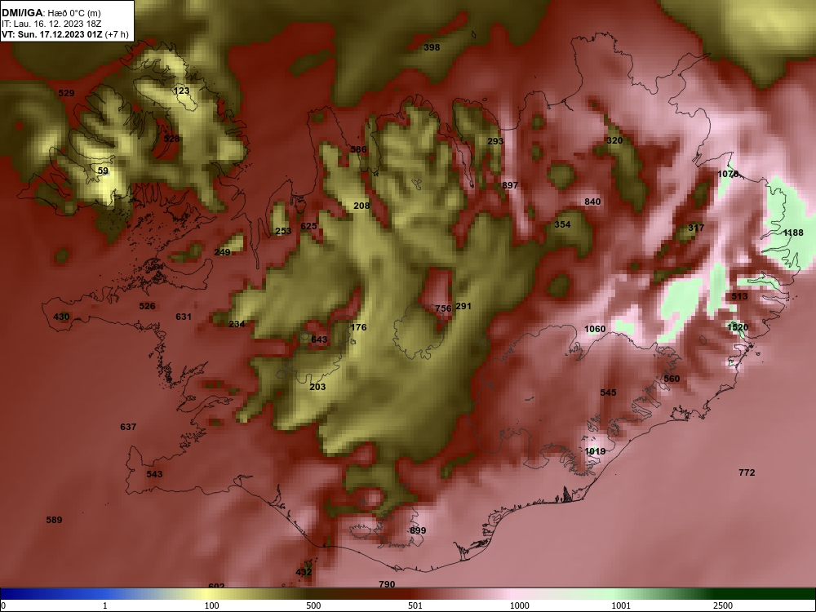Image resolution: width=816 pixels, height=612 pixels.
Task: Click the map value 176
Action: tap(358, 327)
